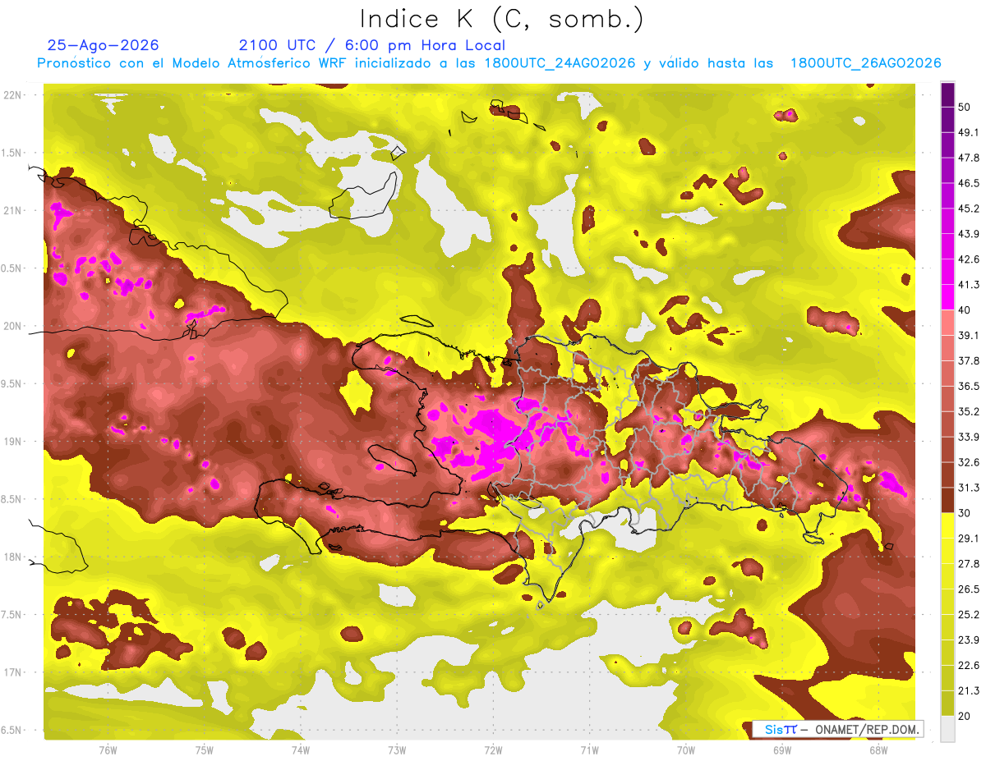The height and width of the screenshot is (761, 986).
Task: Click the latitude axis label "19N"
Action: [14, 442]
